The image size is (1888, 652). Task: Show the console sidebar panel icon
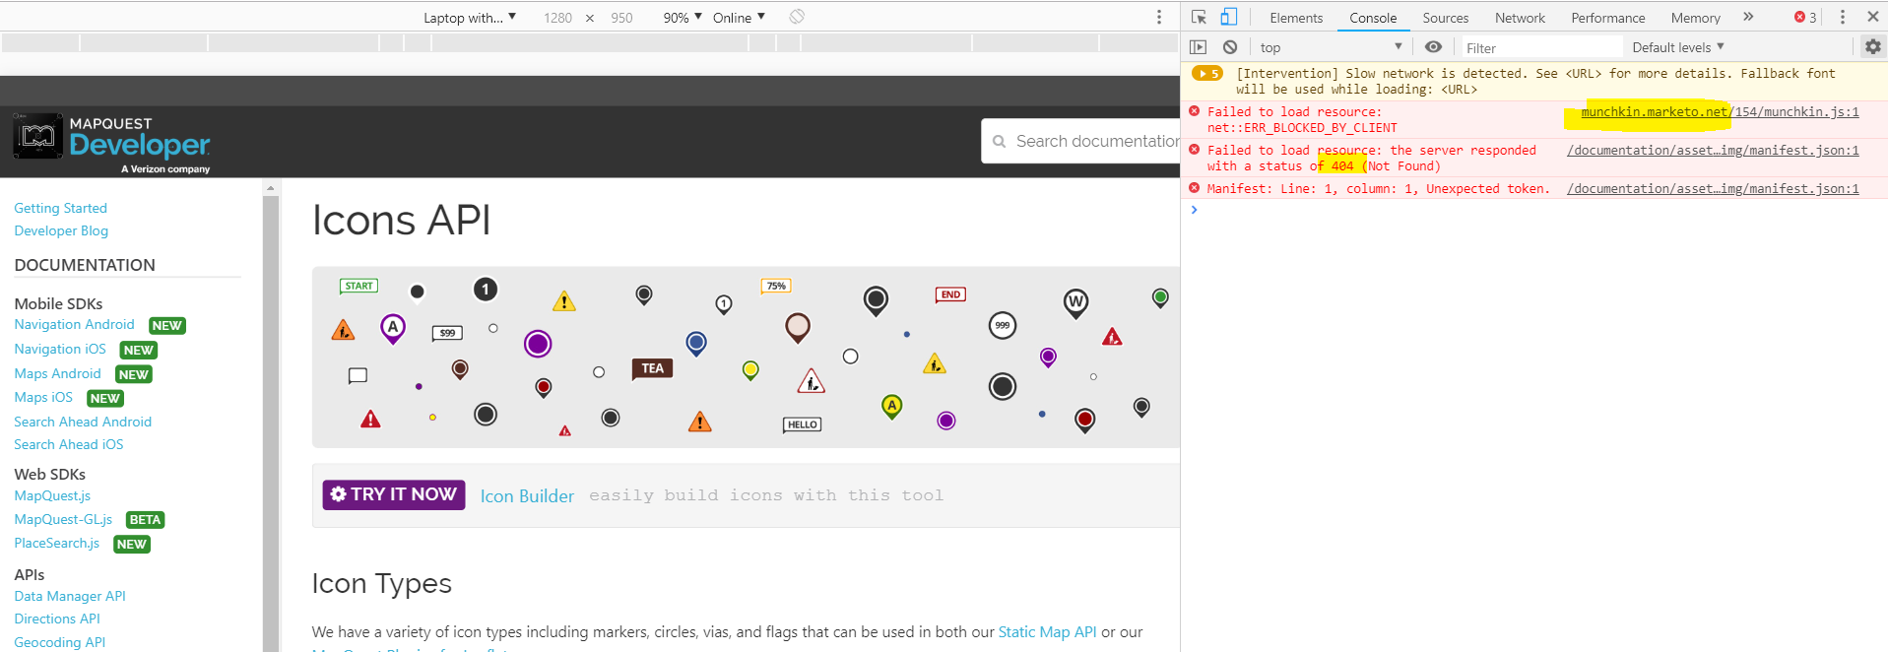1198,47
